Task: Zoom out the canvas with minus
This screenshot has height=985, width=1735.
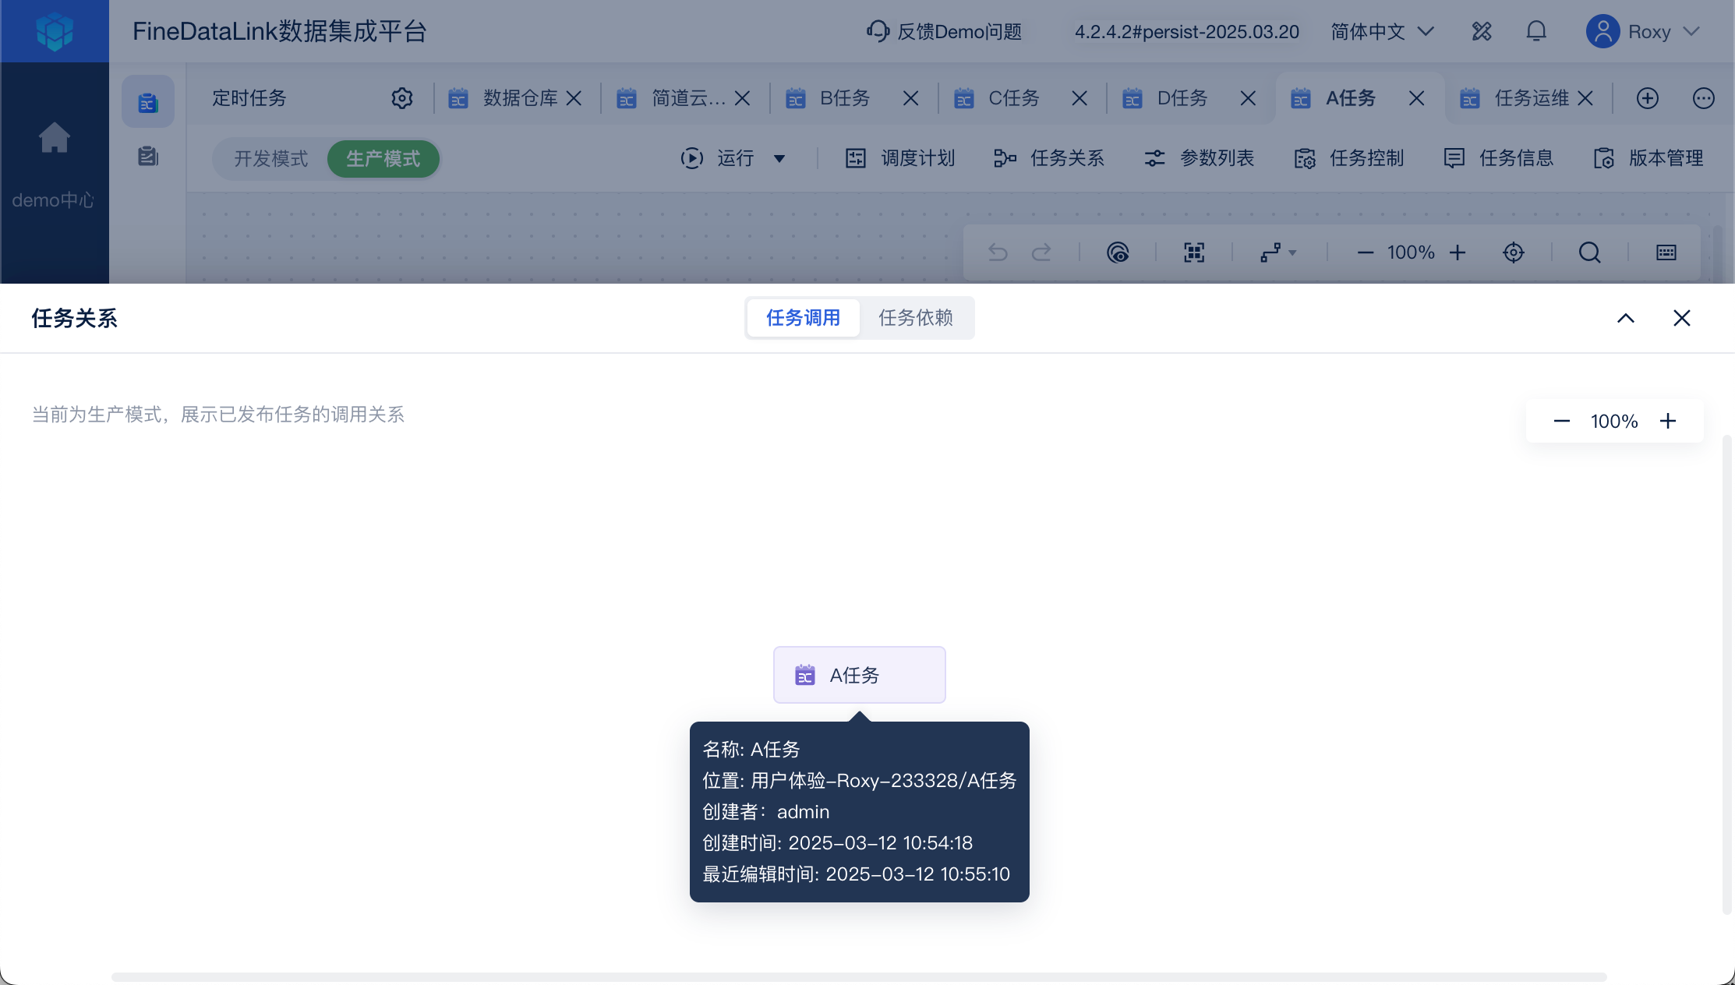Action: tap(1366, 252)
